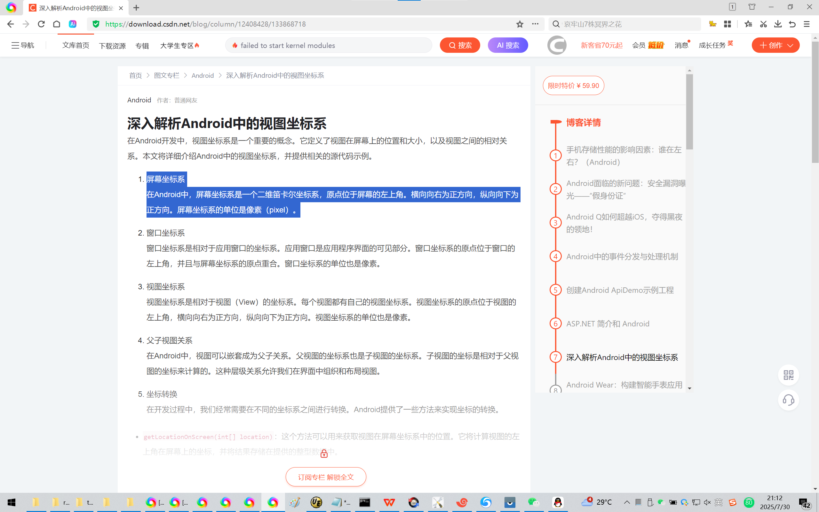The width and height of the screenshot is (819, 512).
Task: Focus the browser search box
Action: tap(624, 24)
